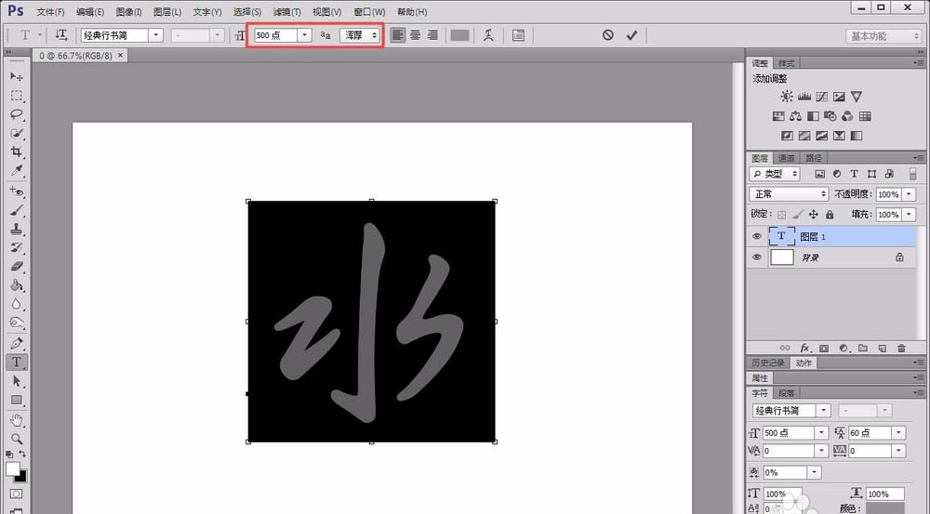The height and width of the screenshot is (514, 930).
Task: Open anti-aliasing dropdown 浑厚
Action: coord(359,35)
